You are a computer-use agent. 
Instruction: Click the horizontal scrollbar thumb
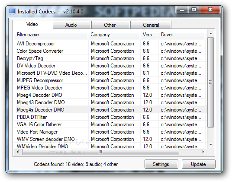click(x=100, y=152)
